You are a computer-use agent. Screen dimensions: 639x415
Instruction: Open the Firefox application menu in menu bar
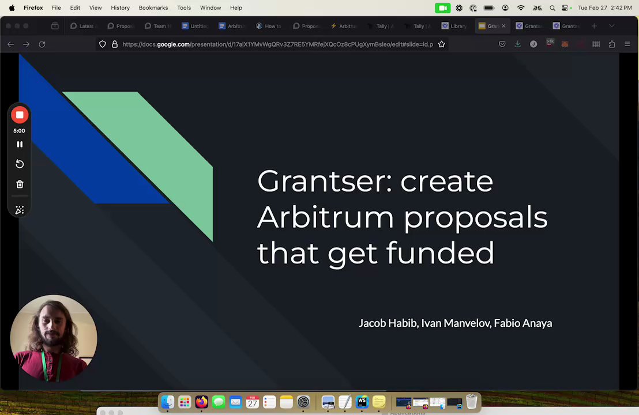(x=33, y=7)
